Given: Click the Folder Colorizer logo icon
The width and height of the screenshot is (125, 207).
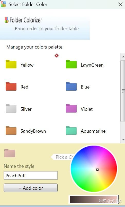Looking at the screenshot, I should 6,20.
